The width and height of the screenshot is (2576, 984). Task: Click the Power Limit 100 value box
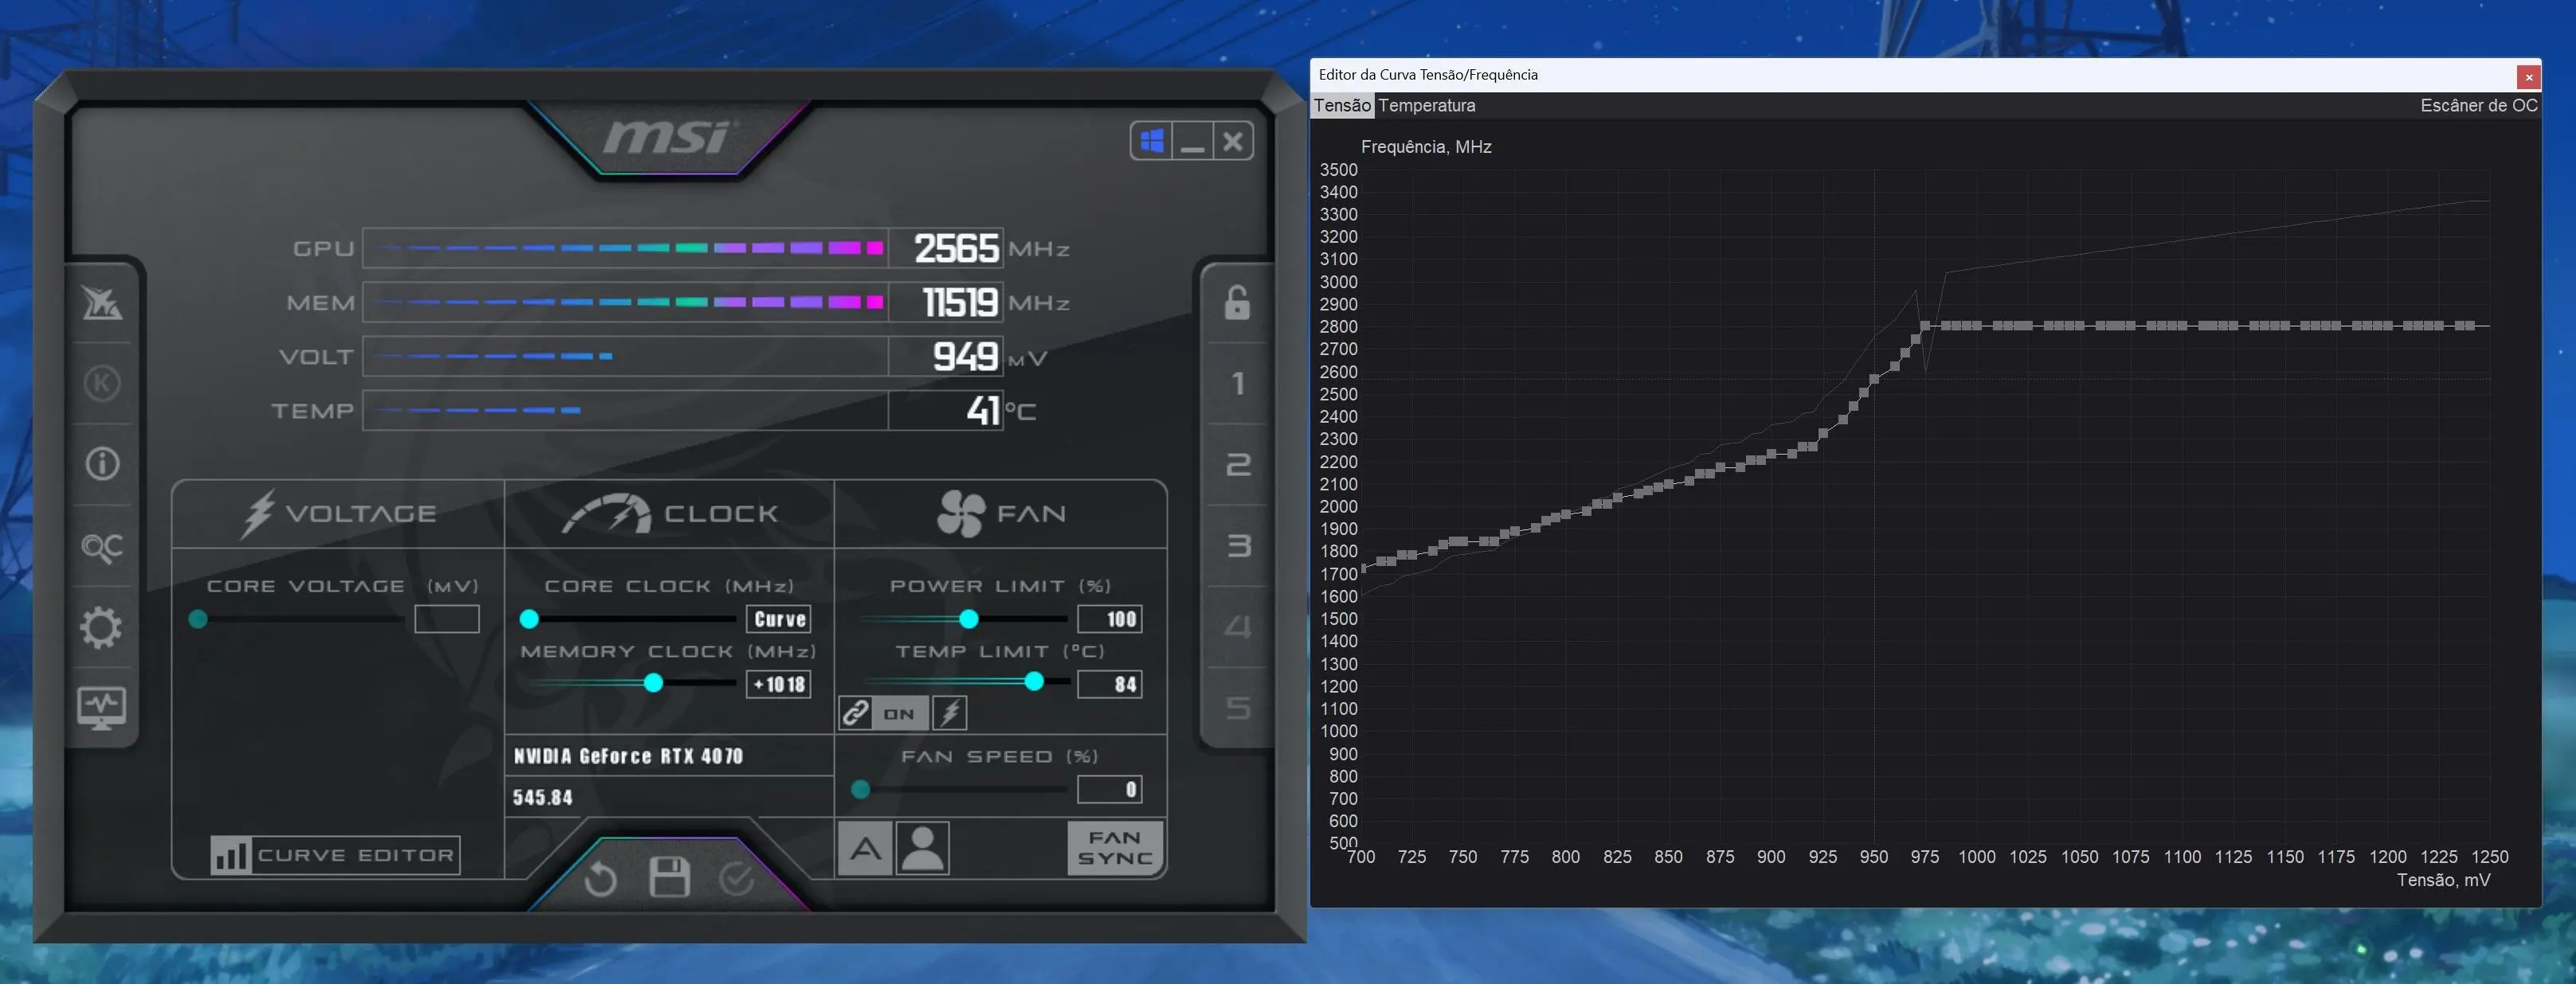[x=1110, y=619]
